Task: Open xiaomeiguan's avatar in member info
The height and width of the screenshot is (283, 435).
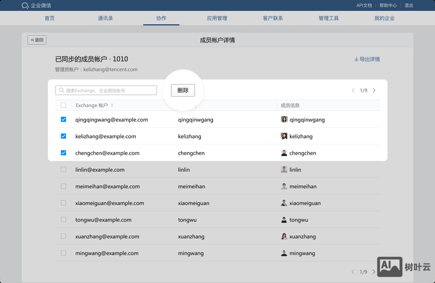Action: click(284, 203)
